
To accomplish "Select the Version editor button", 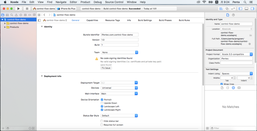I will coord(233,9).
